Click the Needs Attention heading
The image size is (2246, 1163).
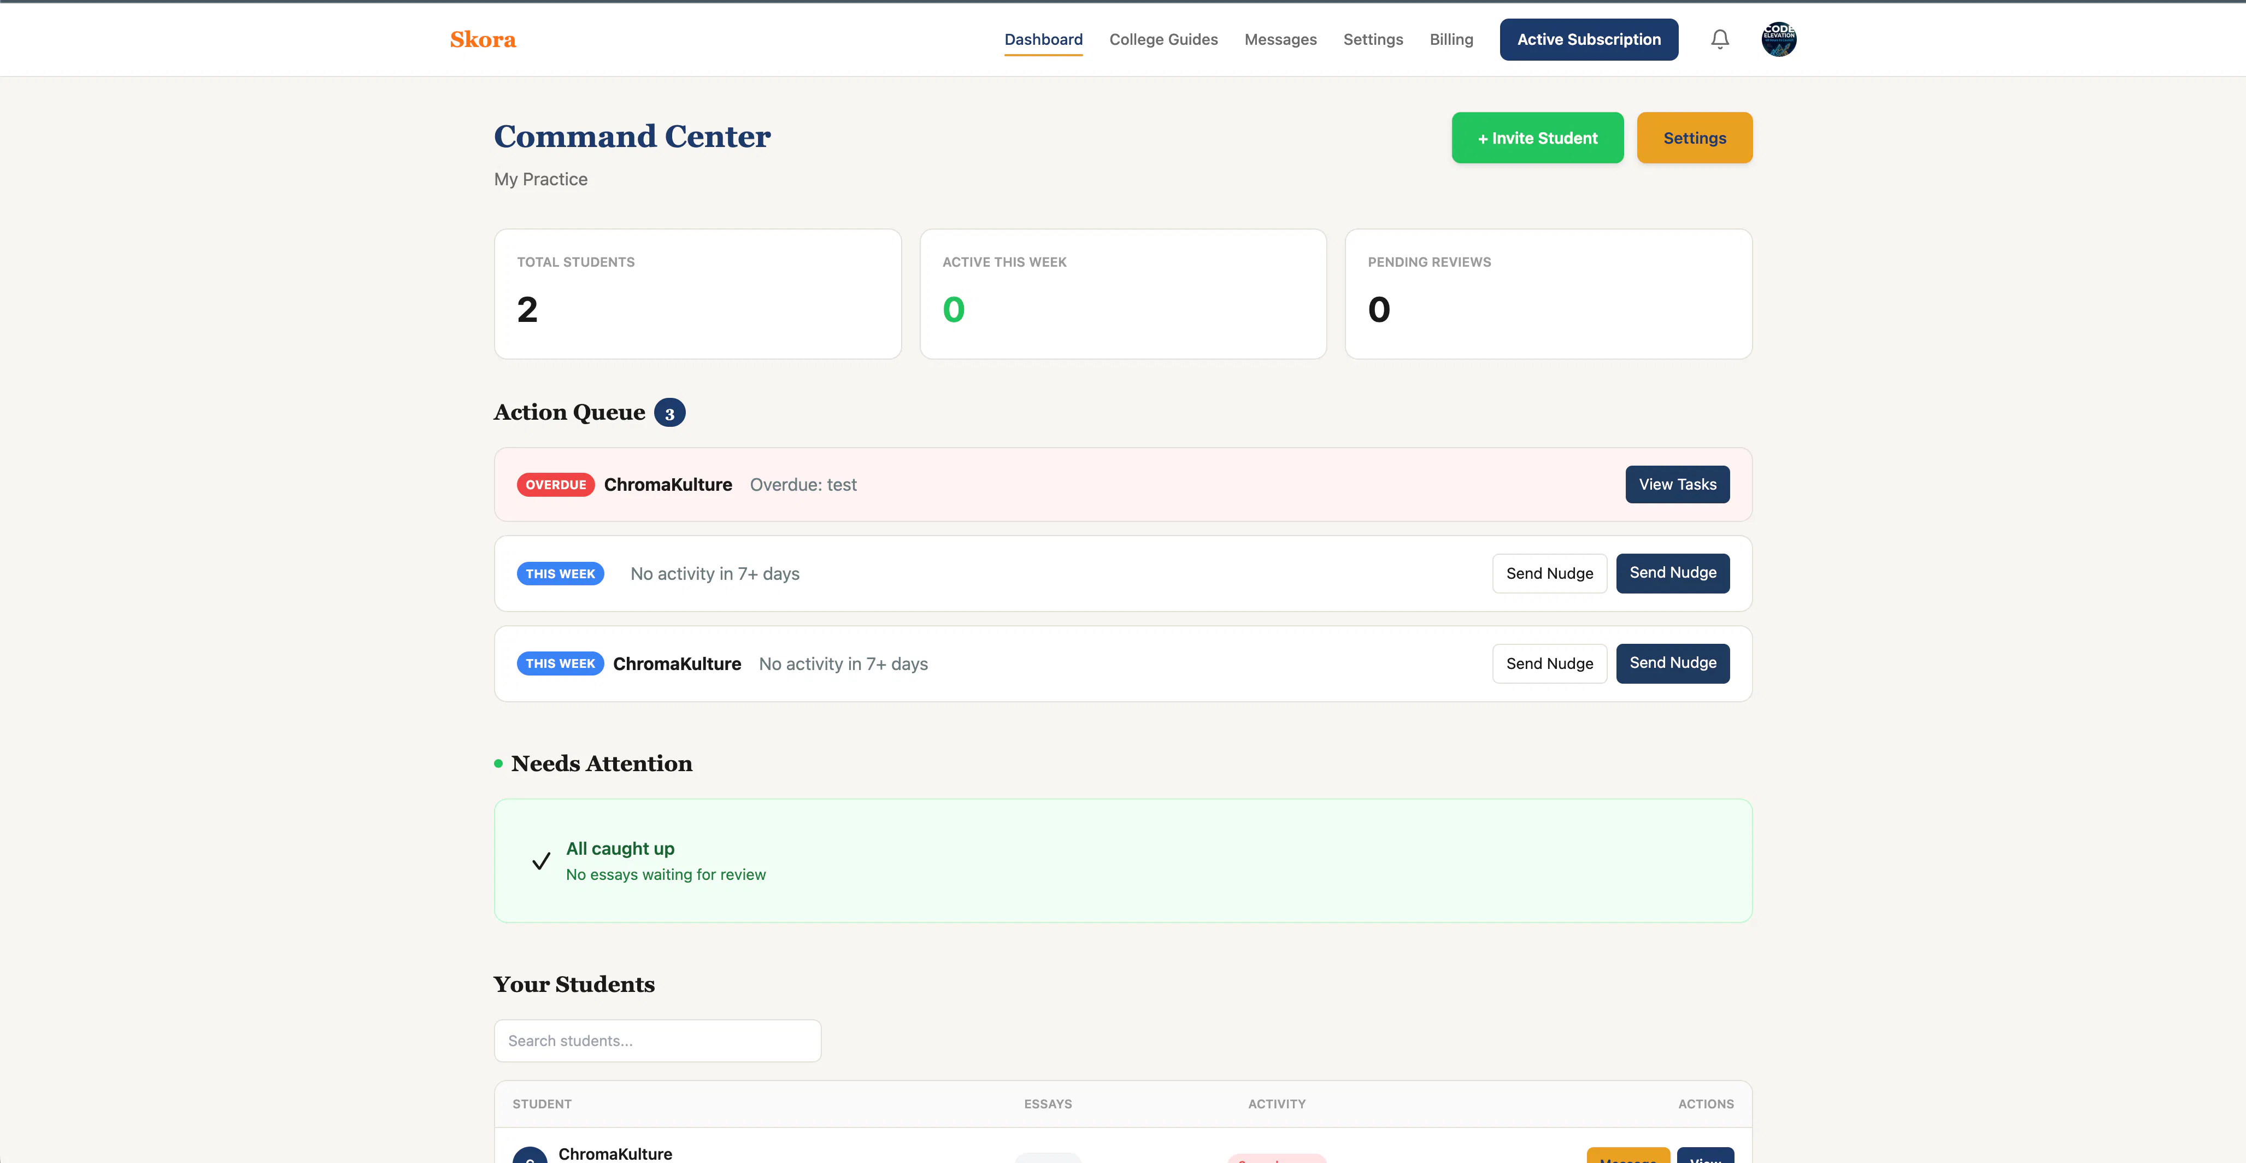[602, 763]
